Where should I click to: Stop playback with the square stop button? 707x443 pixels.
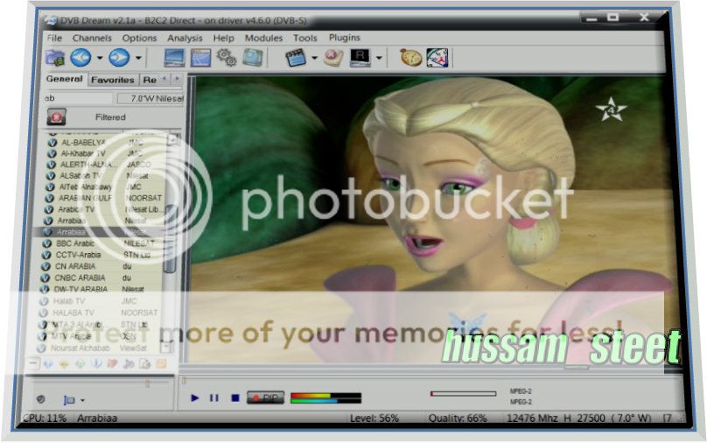coord(234,397)
